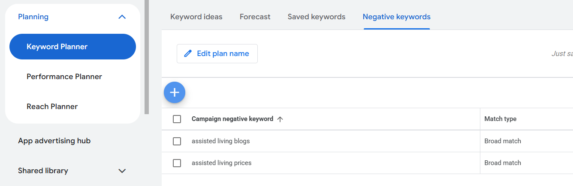Open Reach Planner in the sidebar
Viewport: 573px width, 186px height.
tap(52, 106)
